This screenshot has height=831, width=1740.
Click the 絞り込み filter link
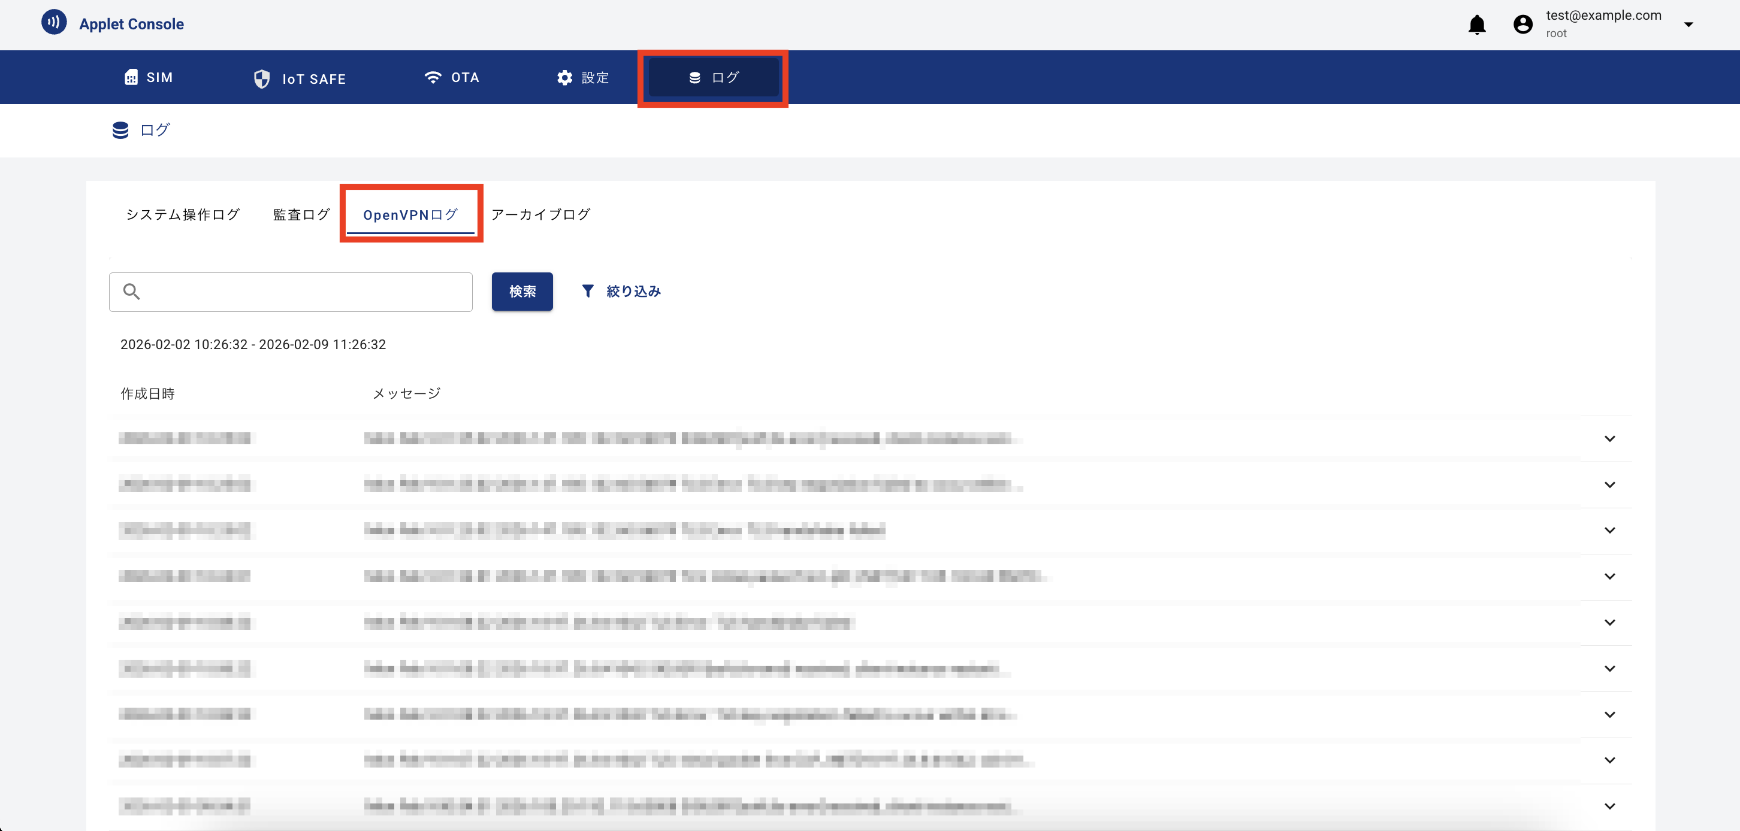[x=633, y=291]
